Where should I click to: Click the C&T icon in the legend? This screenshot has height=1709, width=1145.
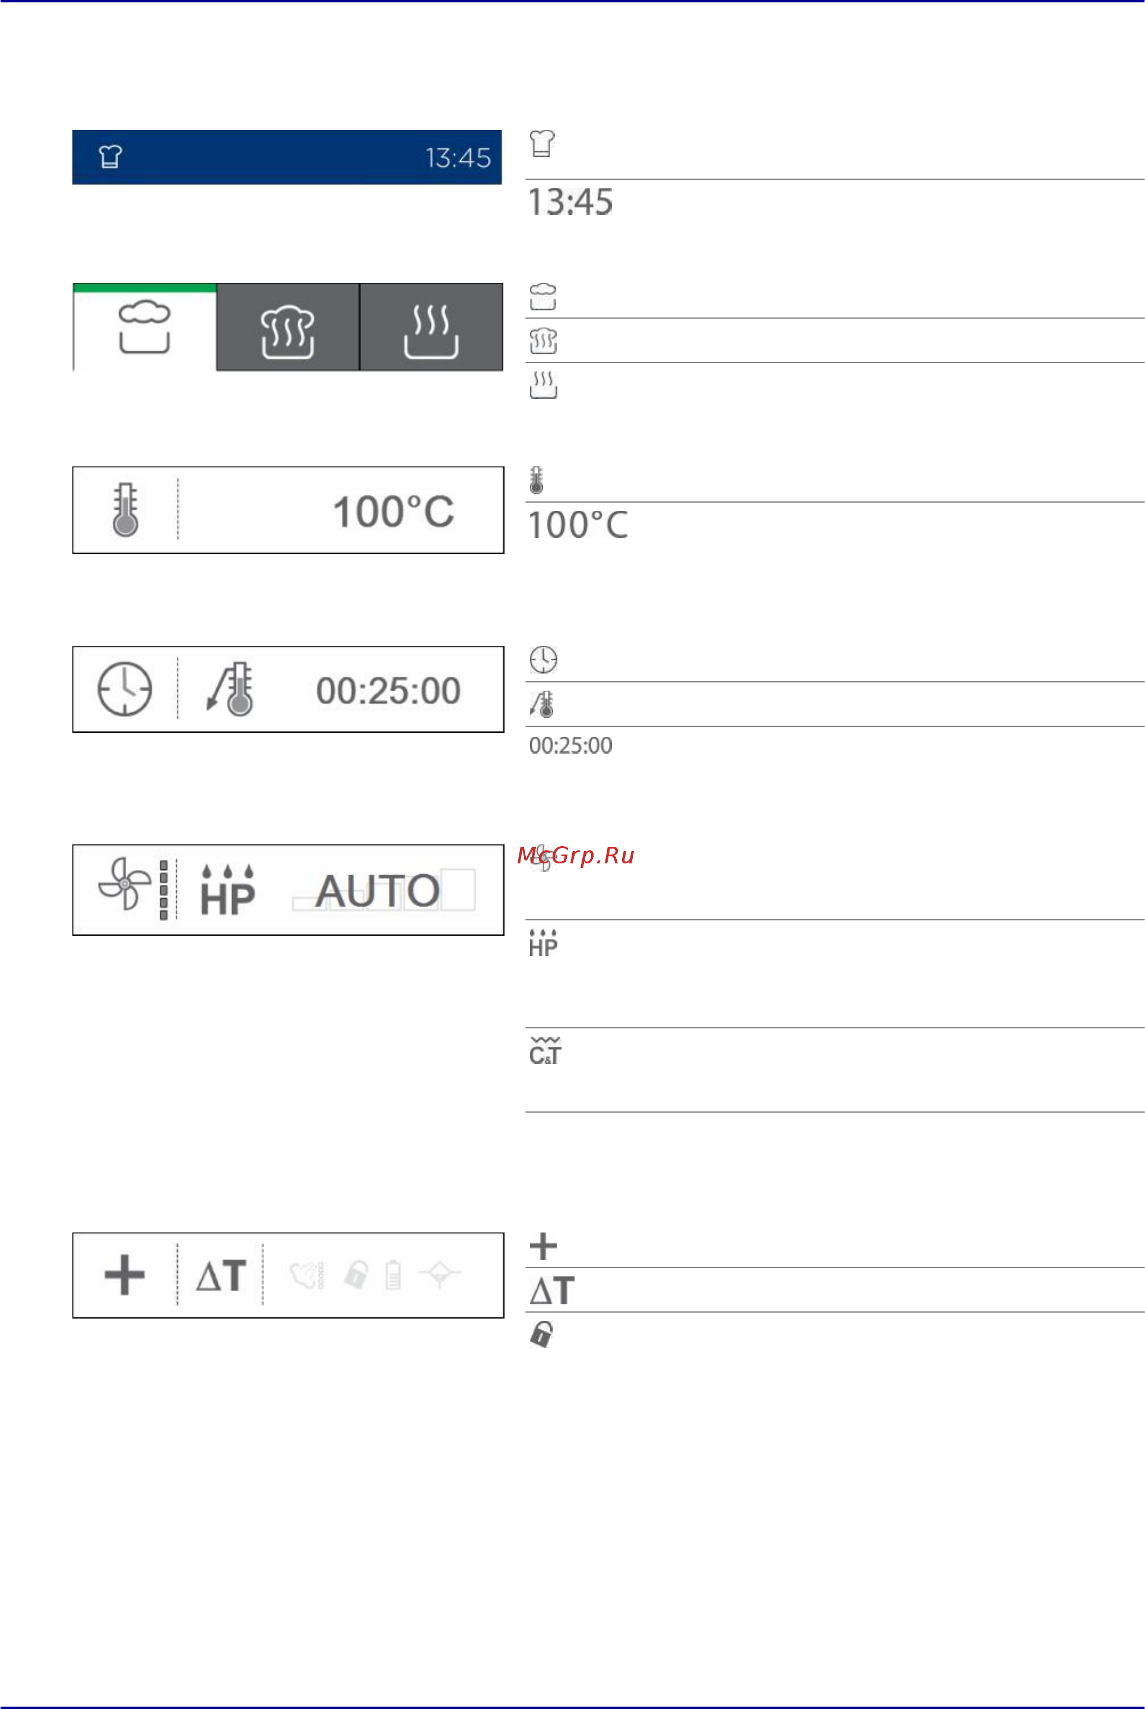[x=545, y=1050]
